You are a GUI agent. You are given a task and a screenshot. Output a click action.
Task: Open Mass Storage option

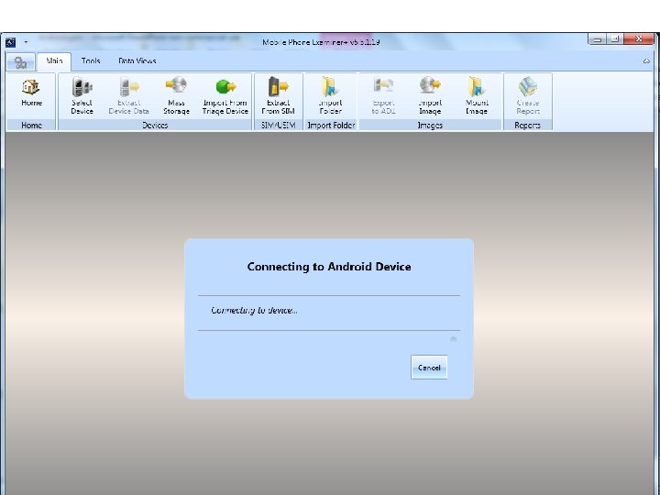coord(176,96)
